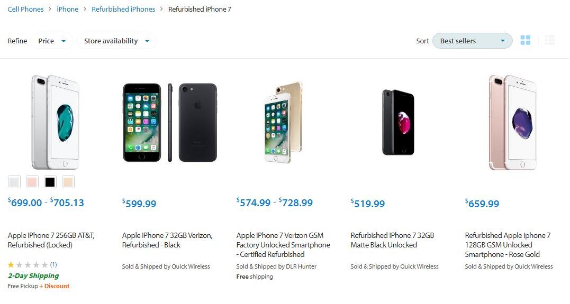This screenshot has height=304, width=570.
Task: Choose the black color swatch
Action: tap(50, 182)
